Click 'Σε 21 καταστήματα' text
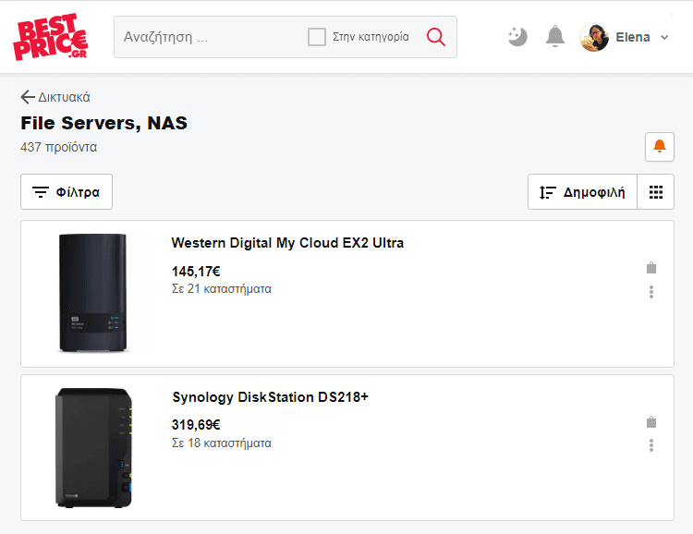 [222, 288]
